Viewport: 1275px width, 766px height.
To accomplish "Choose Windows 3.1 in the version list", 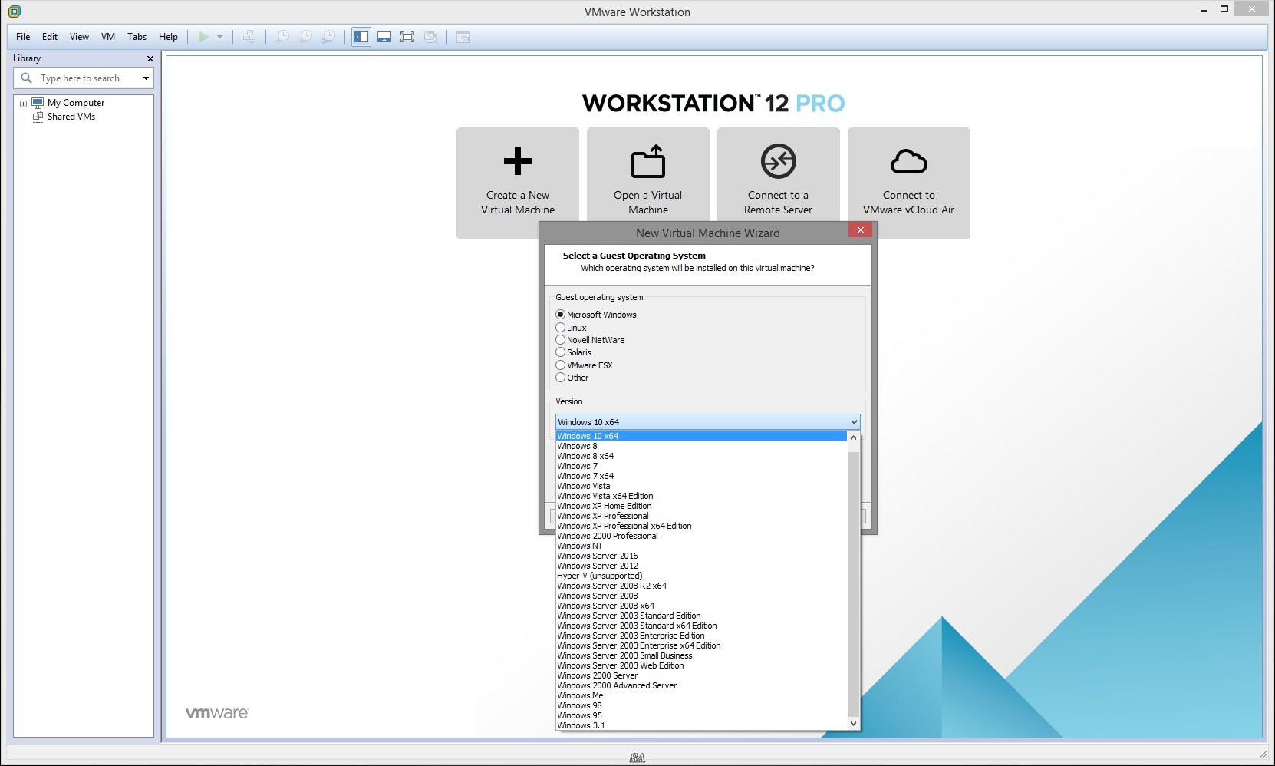I will [x=701, y=725].
